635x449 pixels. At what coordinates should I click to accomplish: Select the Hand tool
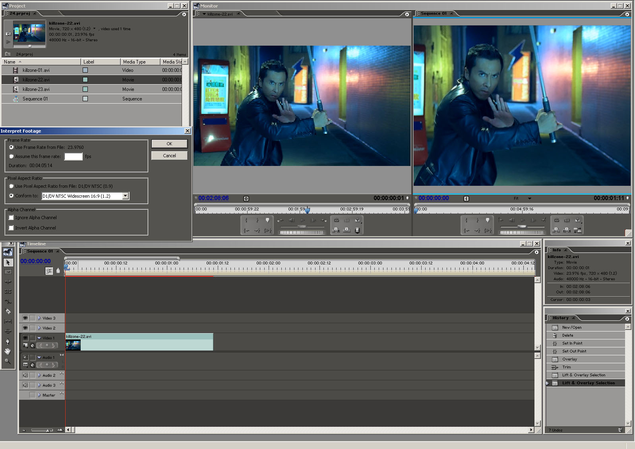(8, 351)
